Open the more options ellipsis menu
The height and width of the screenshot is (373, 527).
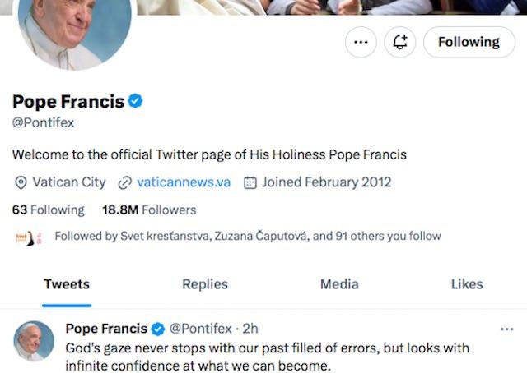pyautogui.click(x=361, y=42)
